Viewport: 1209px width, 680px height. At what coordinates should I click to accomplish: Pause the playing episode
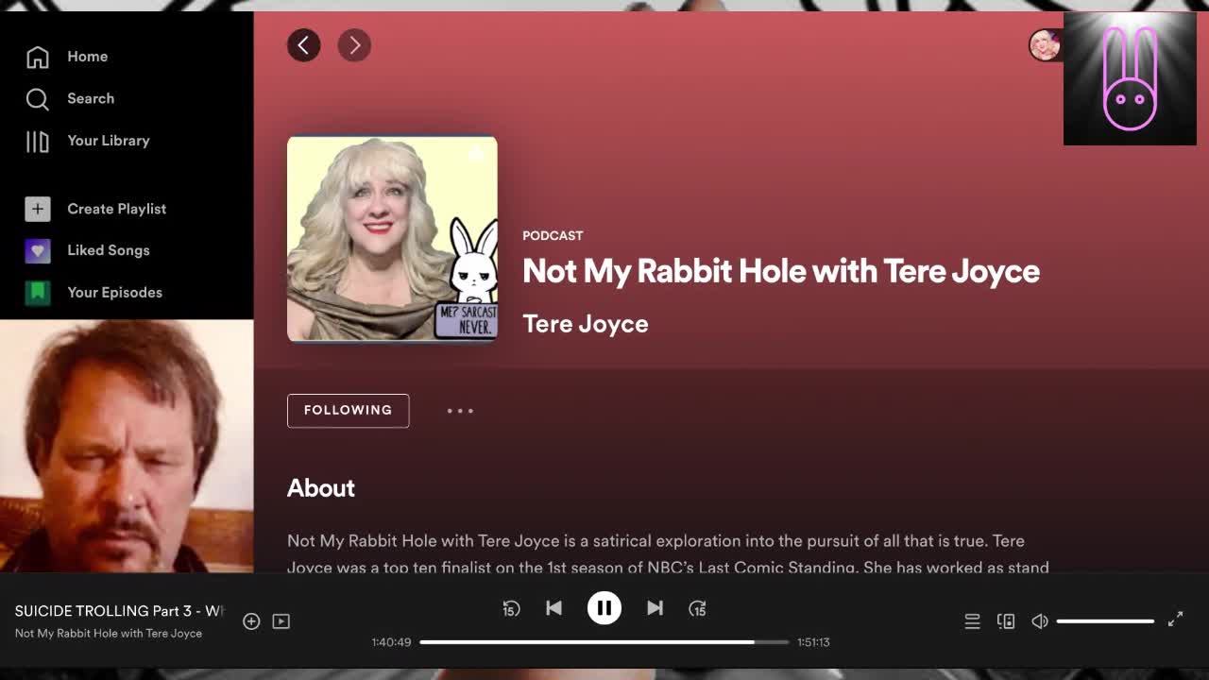pyautogui.click(x=604, y=608)
